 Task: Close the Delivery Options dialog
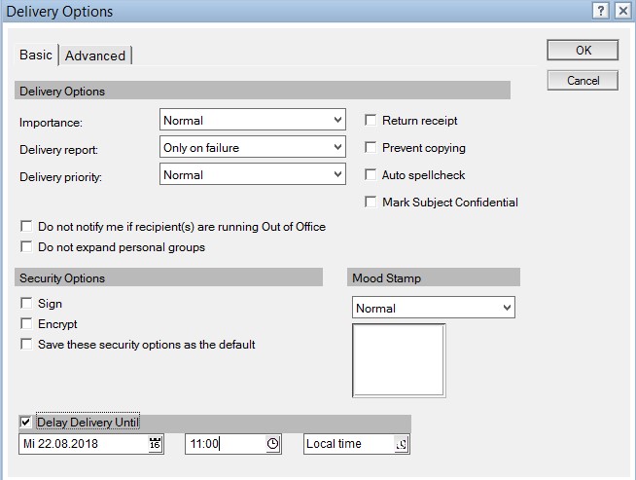pos(622,12)
